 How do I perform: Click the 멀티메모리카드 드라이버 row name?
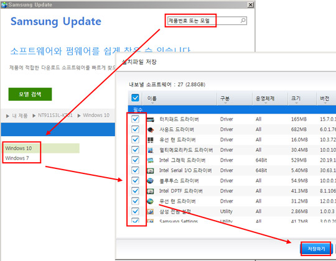click(186, 150)
